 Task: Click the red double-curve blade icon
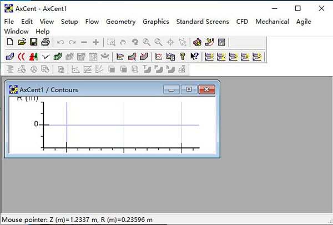tap(22, 56)
